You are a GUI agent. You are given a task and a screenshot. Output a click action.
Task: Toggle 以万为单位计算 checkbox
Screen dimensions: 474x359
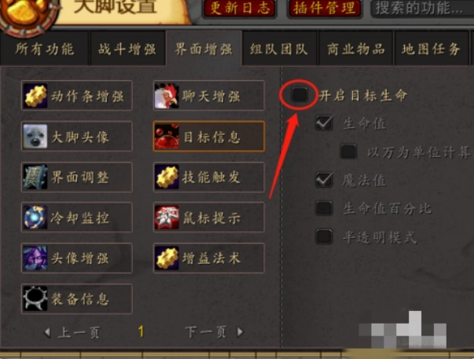[348, 151]
